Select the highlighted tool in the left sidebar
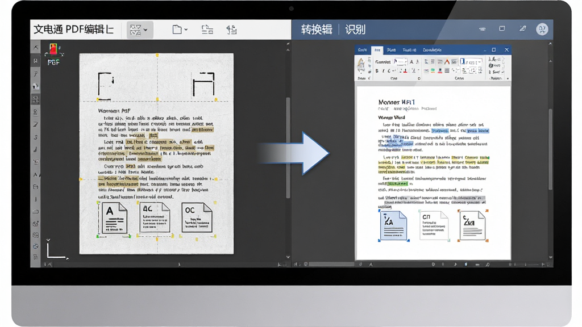Screen dimensions: 582x327 coord(36,99)
